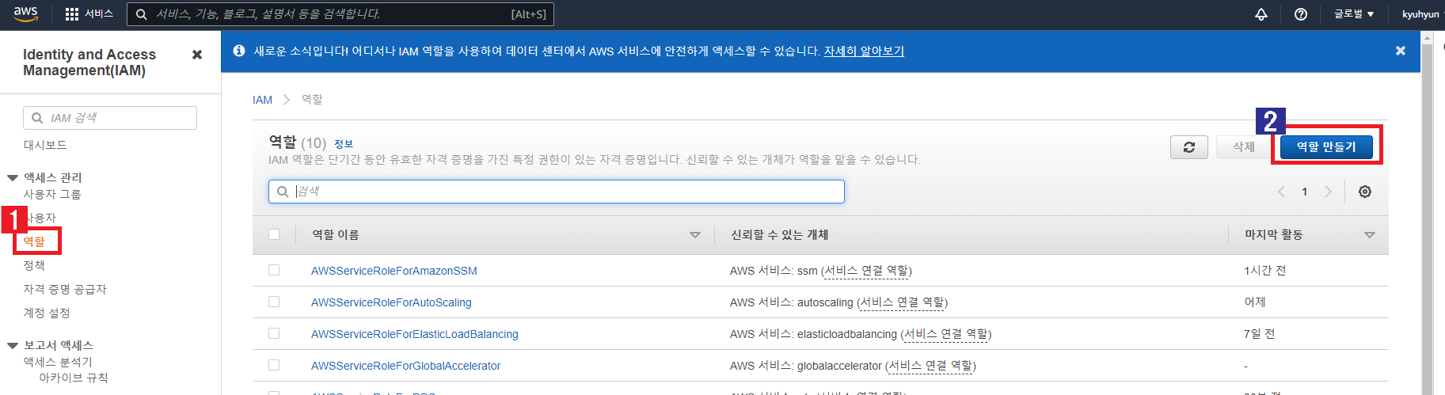Select the AWSServiceRoleForAmazonSSM checkbox

[x=274, y=270]
